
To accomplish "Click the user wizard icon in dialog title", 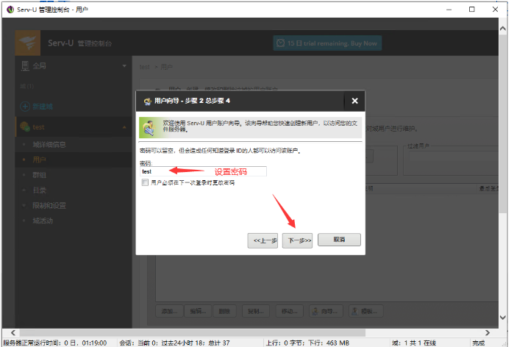I will pyautogui.click(x=148, y=101).
